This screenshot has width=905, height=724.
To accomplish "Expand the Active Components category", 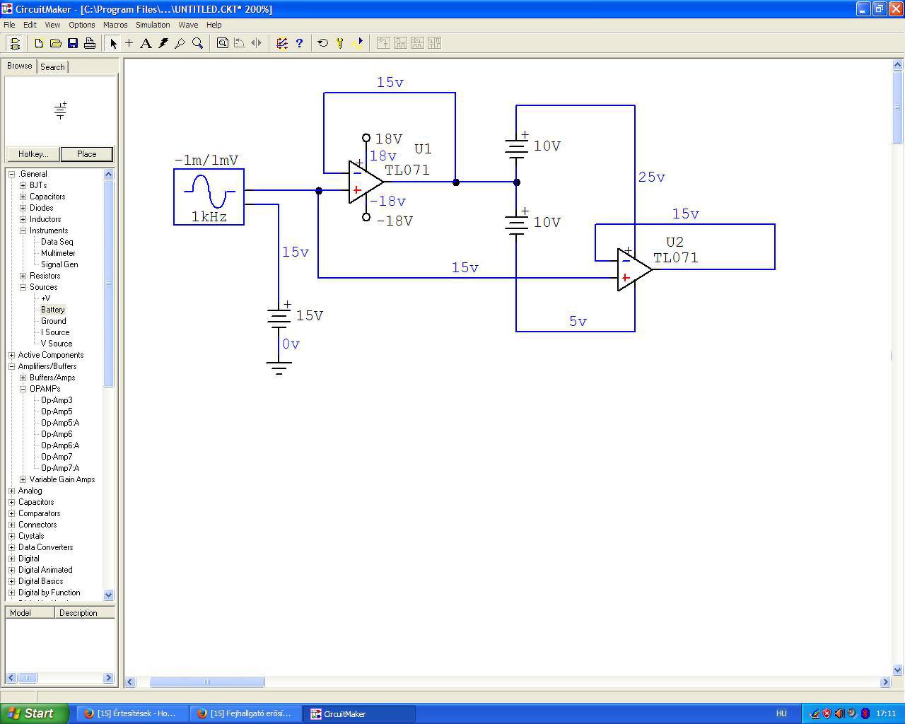I will (x=12, y=355).
